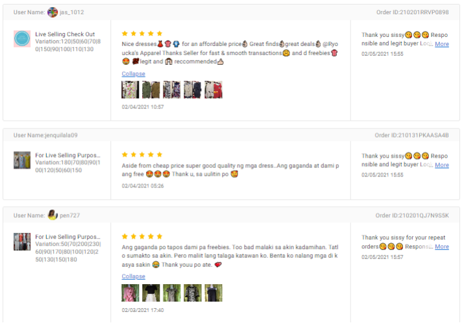The image size is (464, 323).
Task: Click the jenquilala09 user name
Action: pyautogui.click(x=61, y=135)
